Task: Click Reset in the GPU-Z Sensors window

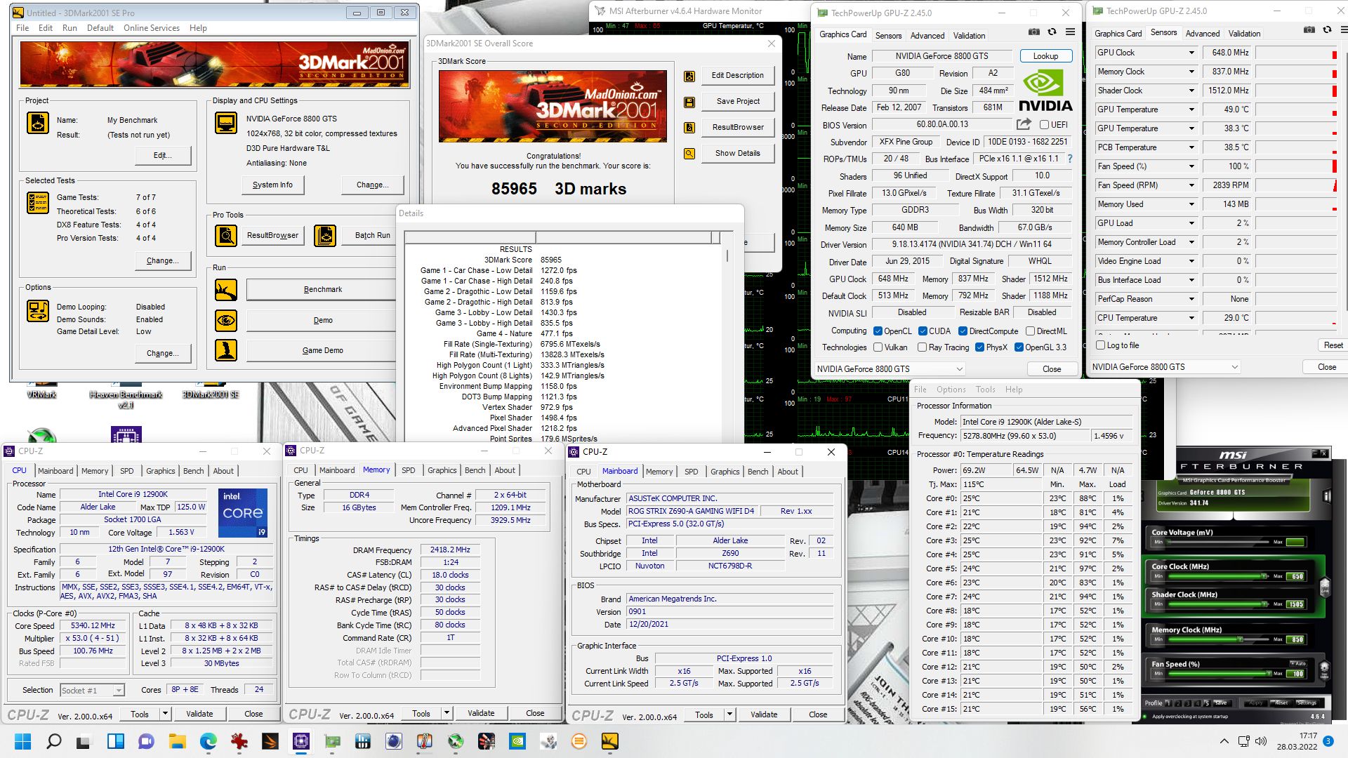Action: click(1332, 345)
